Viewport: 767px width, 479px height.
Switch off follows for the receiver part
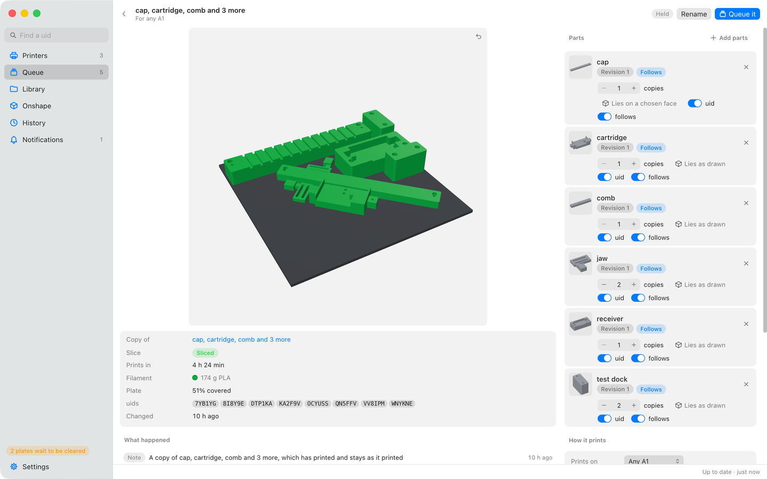[x=638, y=358]
